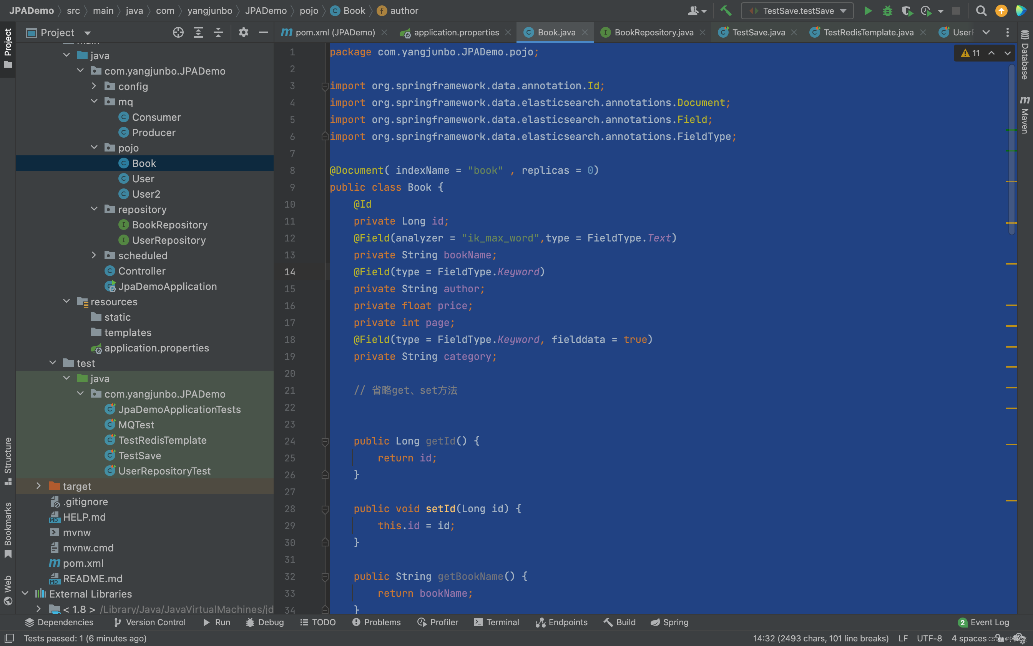Expand the scheduled folder

click(x=94, y=255)
